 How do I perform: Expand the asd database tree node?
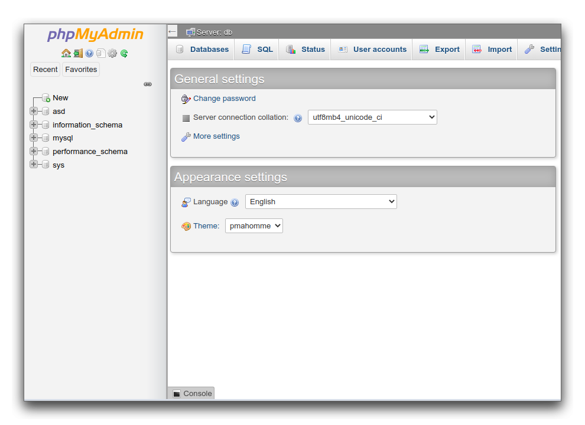coord(34,111)
